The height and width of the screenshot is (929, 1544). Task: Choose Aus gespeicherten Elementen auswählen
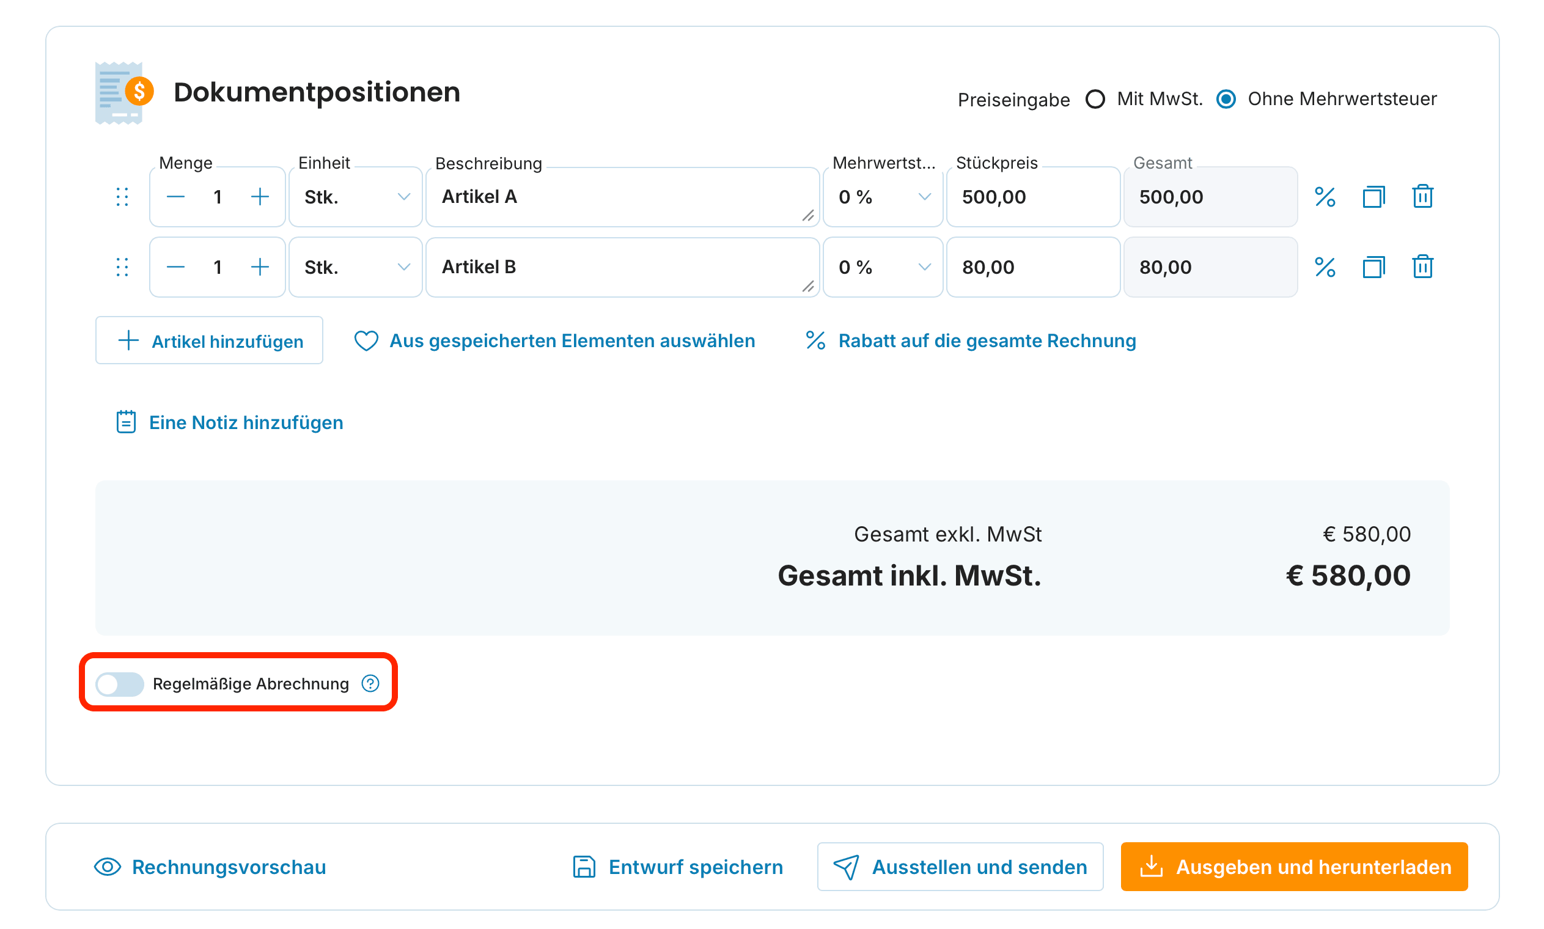[554, 340]
